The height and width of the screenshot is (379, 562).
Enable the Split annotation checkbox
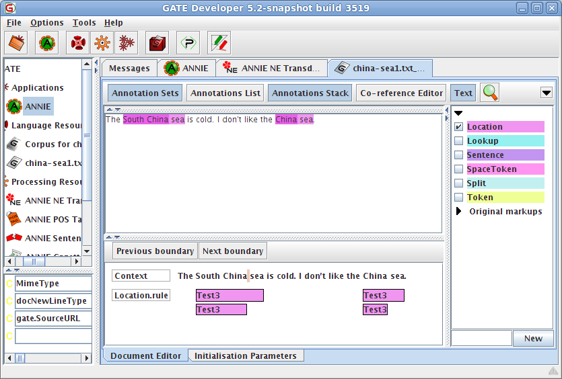(459, 183)
